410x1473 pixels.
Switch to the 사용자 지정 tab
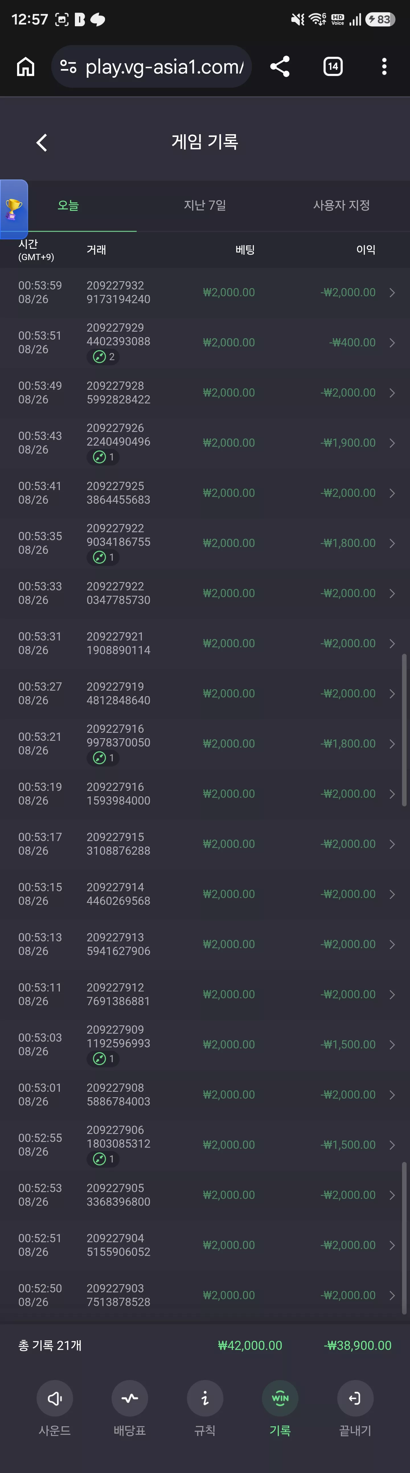tap(341, 205)
